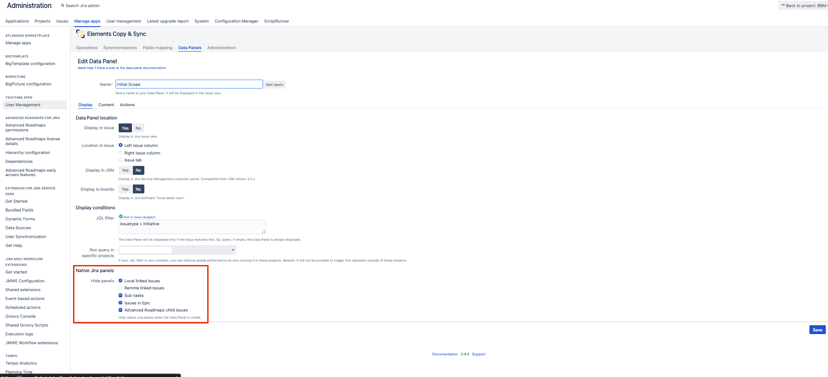Check the Local linked issues checkbox

click(120, 281)
